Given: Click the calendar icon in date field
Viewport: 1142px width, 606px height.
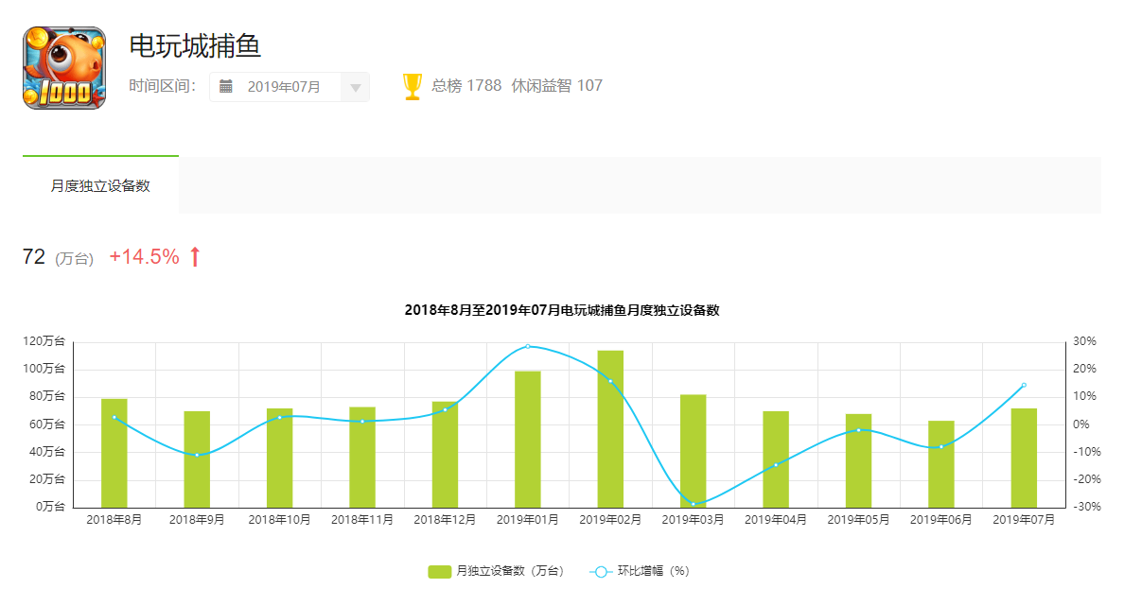Looking at the screenshot, I should click(226, 87).
